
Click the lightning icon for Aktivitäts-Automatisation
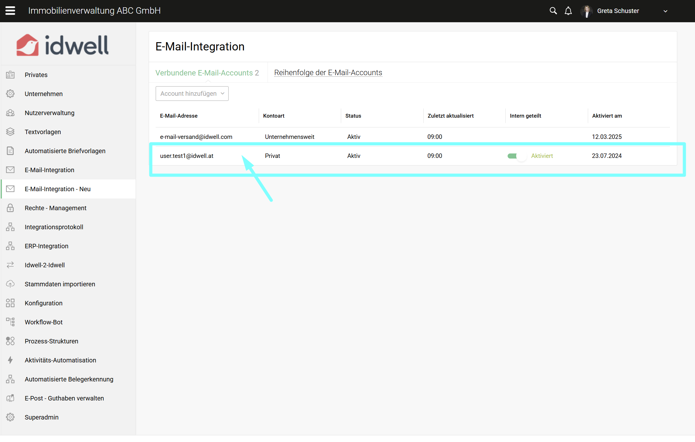pyautogui.click(x=10, y=360)
